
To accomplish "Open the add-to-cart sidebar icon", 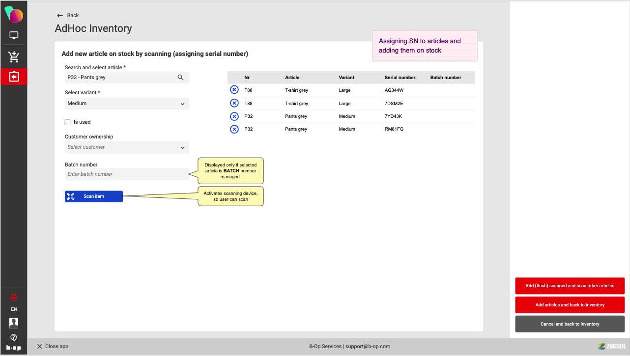I will coord(14,57).
